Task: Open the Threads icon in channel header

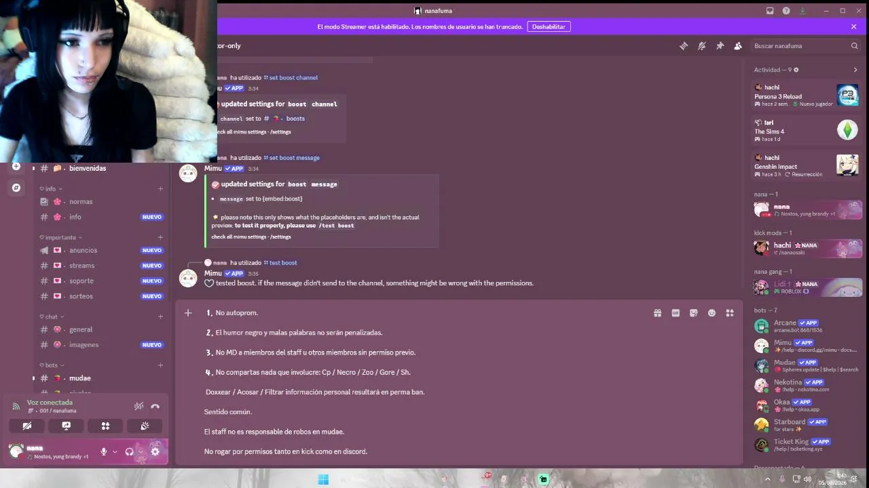Action: point(684,46)
